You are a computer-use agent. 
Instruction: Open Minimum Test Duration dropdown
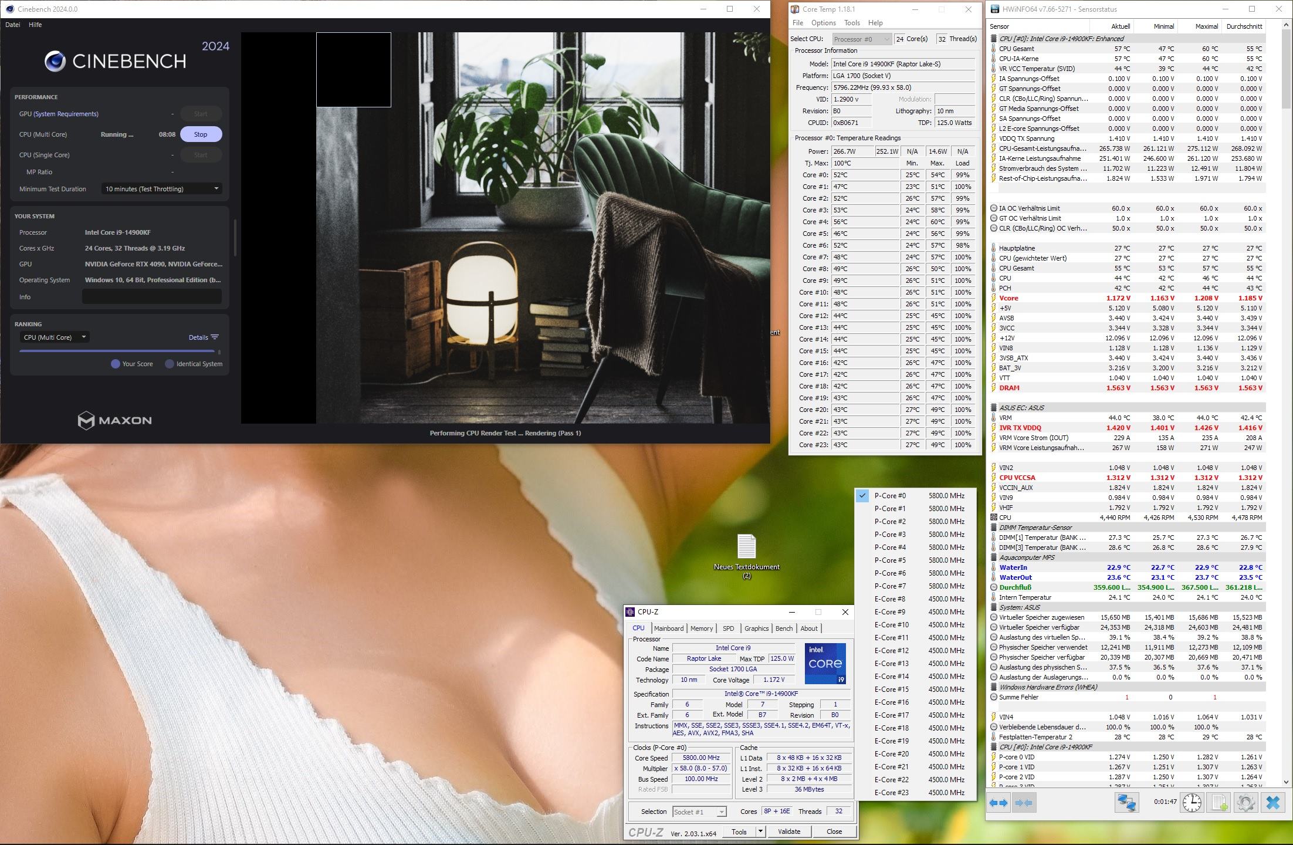click(x=161, y=189)
